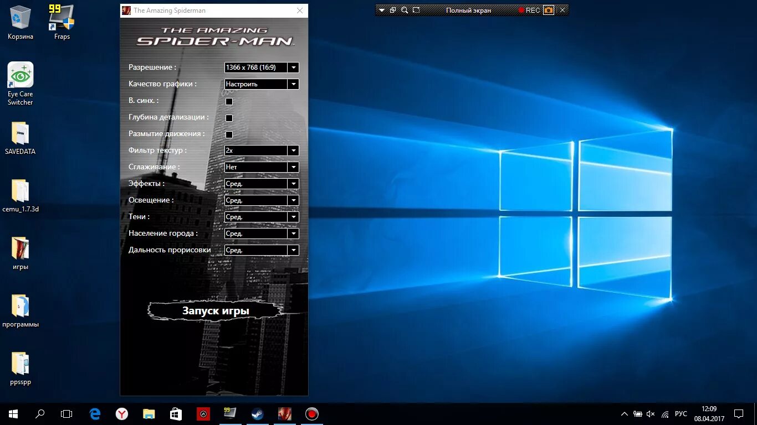Click the region selection icon in recorder bar
This screenshot has height=425, width=757.
click(x=416, y=10)
